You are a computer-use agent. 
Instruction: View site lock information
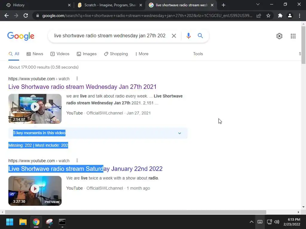coord(38,16)
